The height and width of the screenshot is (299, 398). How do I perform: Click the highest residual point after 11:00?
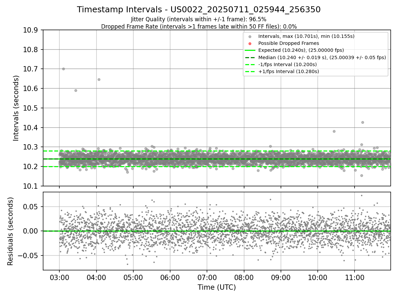point(362,195)
